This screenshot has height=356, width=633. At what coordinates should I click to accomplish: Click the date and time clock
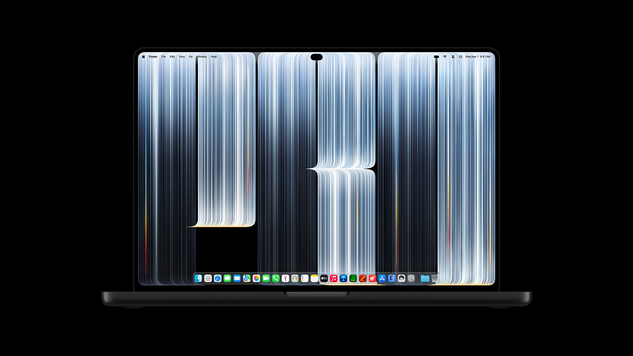(x=478, y=57)
